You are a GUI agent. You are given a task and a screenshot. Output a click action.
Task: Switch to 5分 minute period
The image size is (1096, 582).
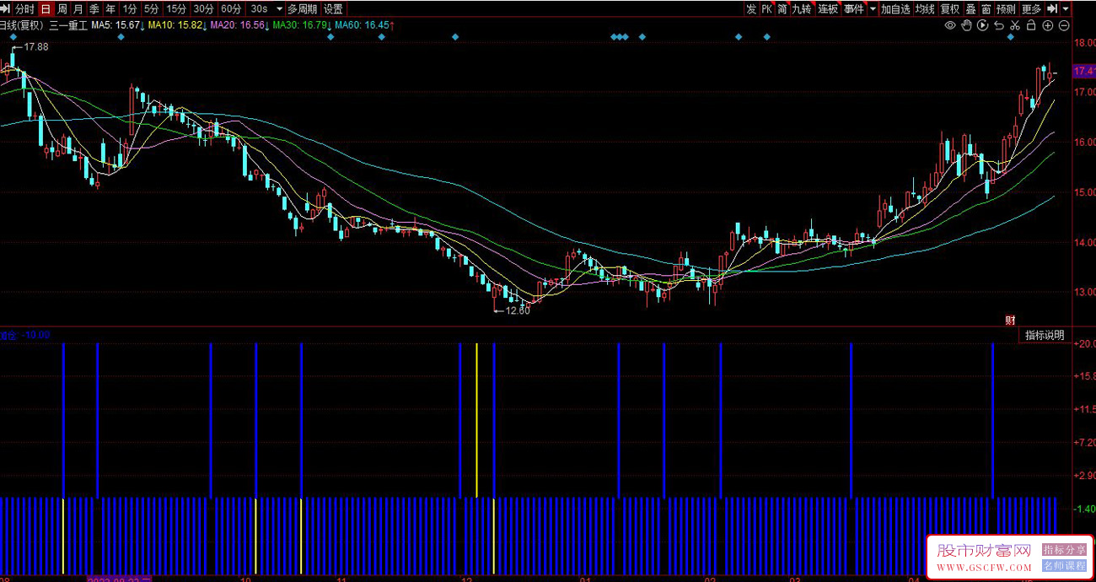coord(151,8)
